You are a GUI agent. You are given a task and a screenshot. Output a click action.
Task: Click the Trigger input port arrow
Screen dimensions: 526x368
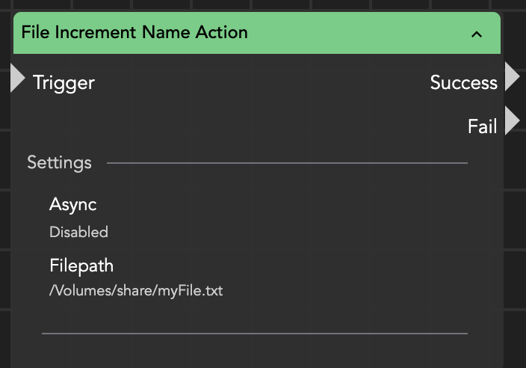coord(17,79)
